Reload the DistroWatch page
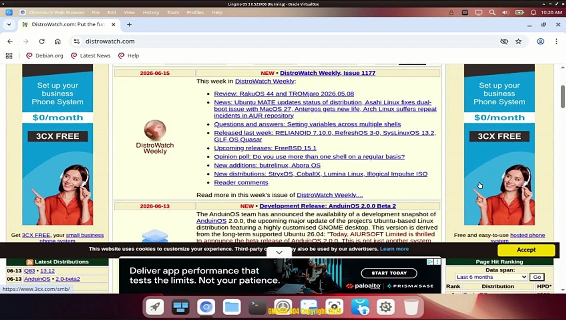The width and height of the screenshot is (566, 320). (41, 41)
